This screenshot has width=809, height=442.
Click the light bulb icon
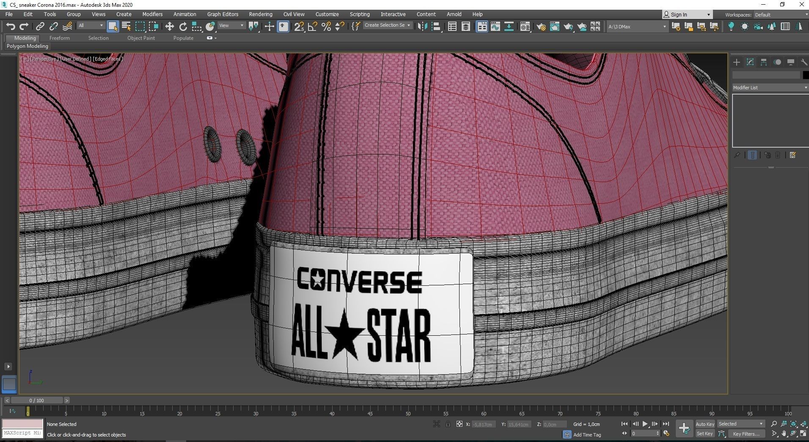pyautogui.click(x=731, y=27)
